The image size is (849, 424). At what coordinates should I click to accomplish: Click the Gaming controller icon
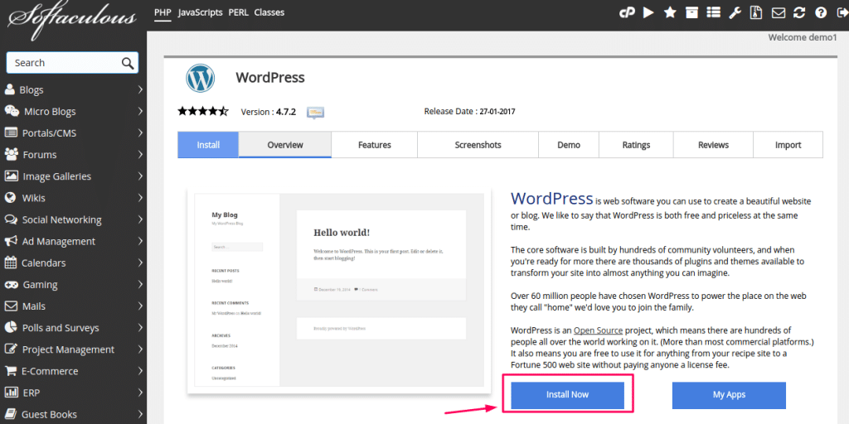[x=12, y=284]
